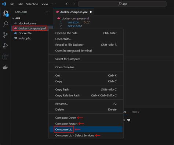
Task: Go back with the left arrow
Action: tap(68, 4)
